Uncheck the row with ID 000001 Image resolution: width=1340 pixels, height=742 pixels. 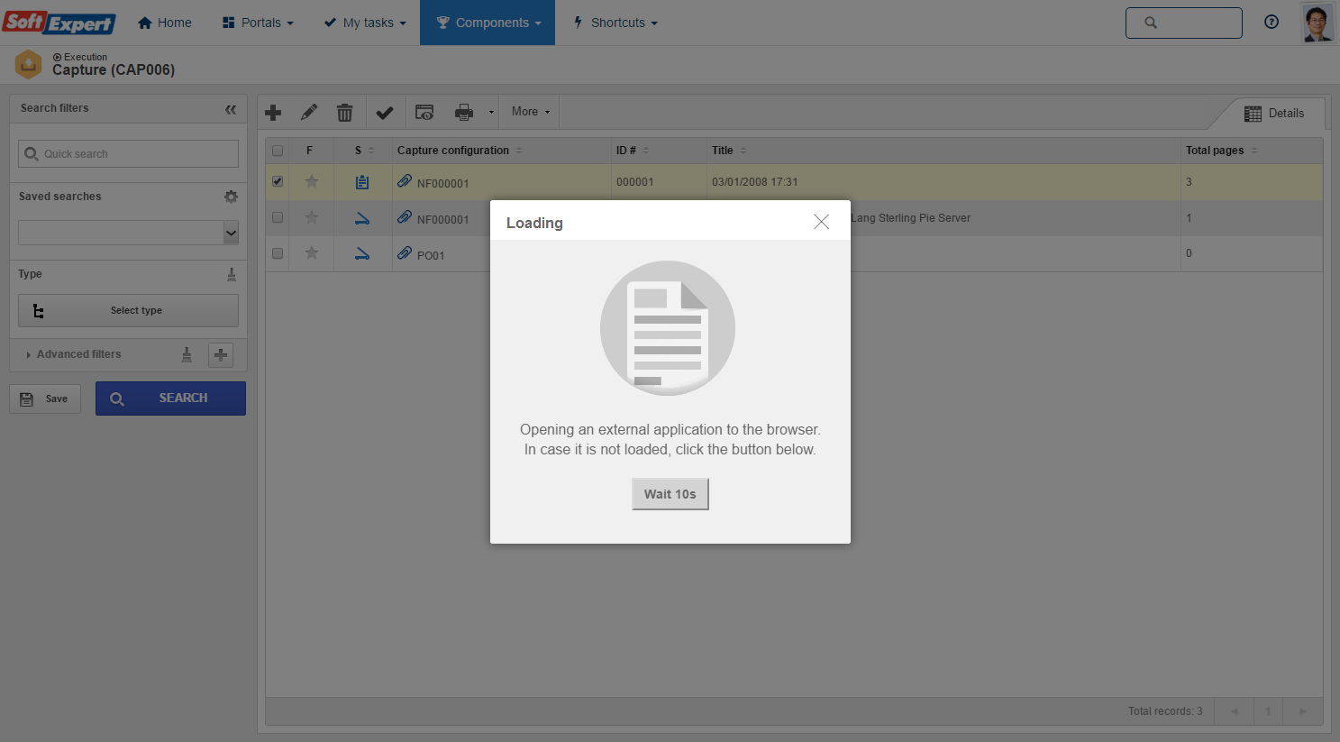point(278,181)
